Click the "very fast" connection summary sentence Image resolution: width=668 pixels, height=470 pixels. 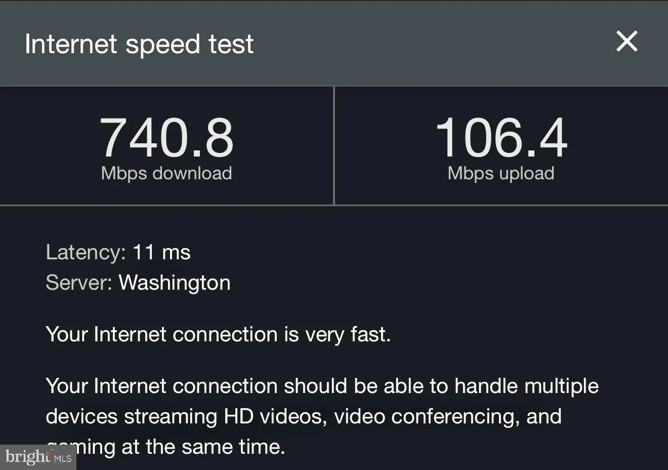coord(218,334)
